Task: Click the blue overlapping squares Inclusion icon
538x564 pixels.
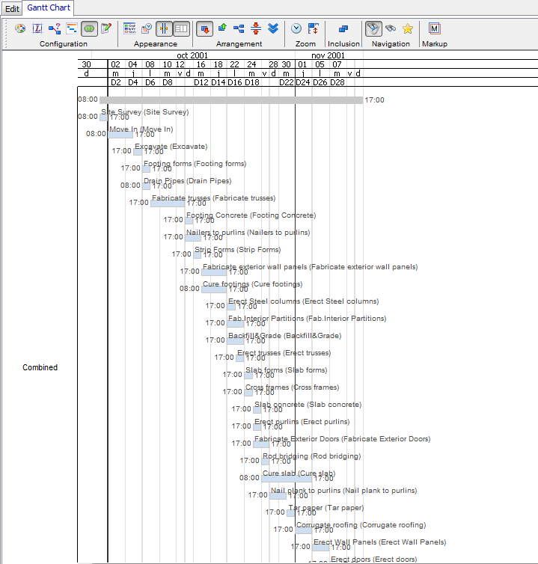Action: pyautogui.click(x=343, y=28)
